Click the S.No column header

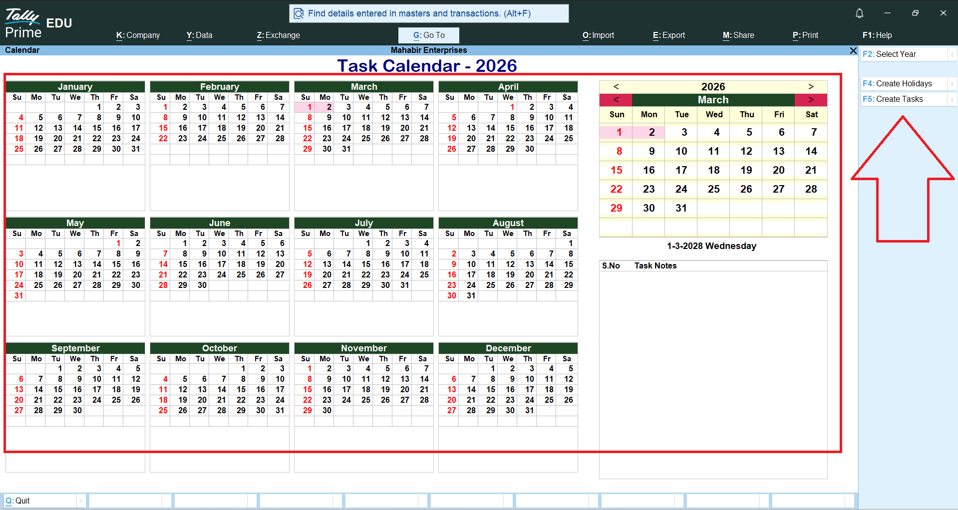coord(611,266)
